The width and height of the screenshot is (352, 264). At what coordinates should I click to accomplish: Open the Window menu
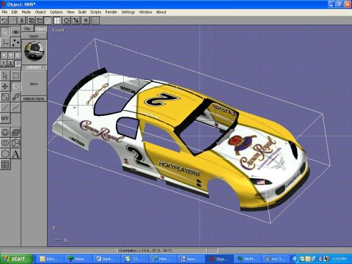(146, 12)
